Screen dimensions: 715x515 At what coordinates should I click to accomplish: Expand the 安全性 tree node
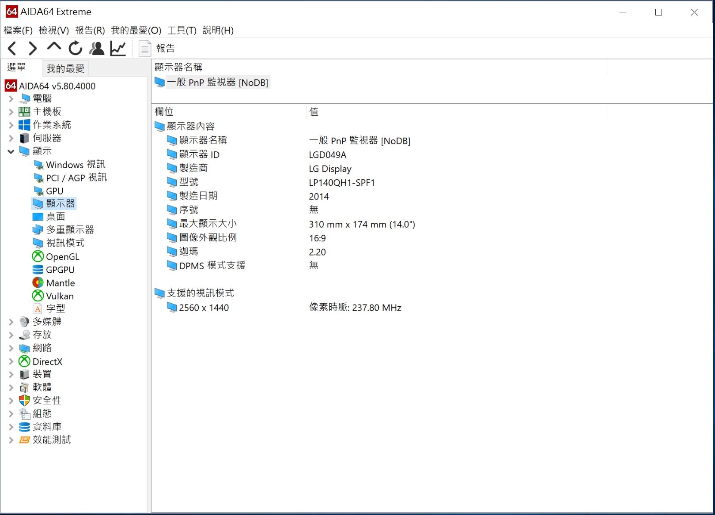(x=11, y=401)
